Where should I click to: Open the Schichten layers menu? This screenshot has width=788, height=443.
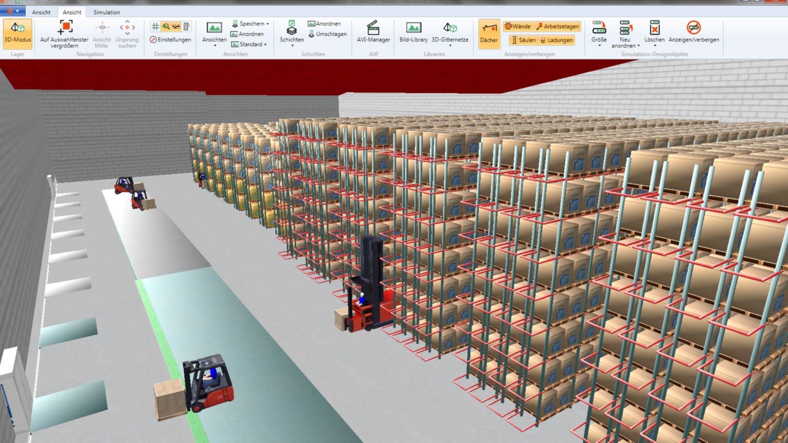pyautogui.click(x=291, y=33)
